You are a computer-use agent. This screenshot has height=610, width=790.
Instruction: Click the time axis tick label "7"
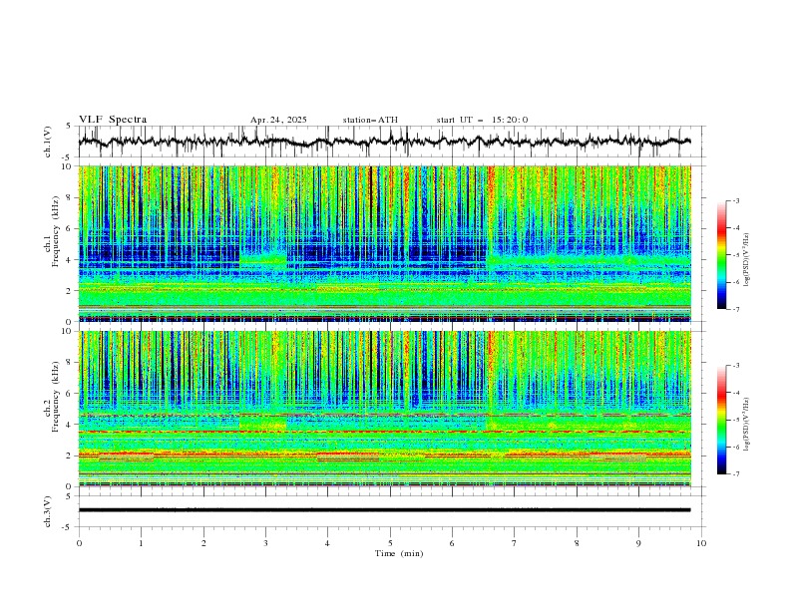515,543
